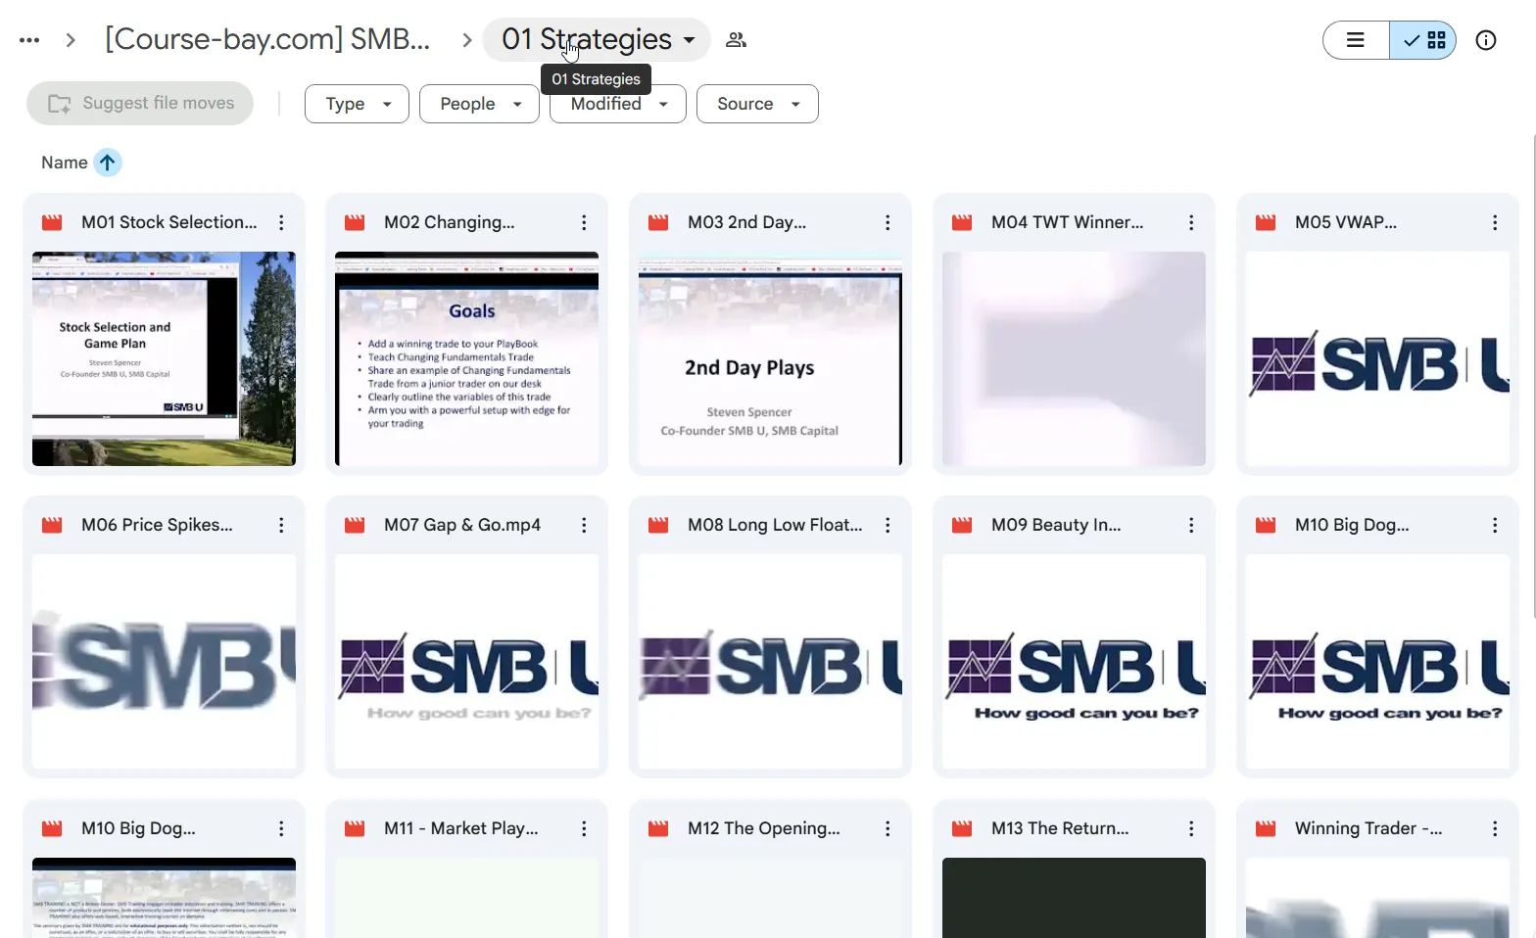Open more actions for M12 The Opening
The height and width of the screenshot is (938, 1536).
pyautogui.click(x=888, y=829)
